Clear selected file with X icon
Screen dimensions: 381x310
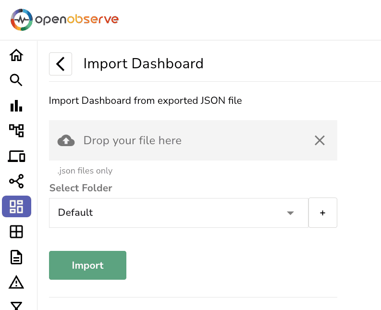[x=320, y=140]
